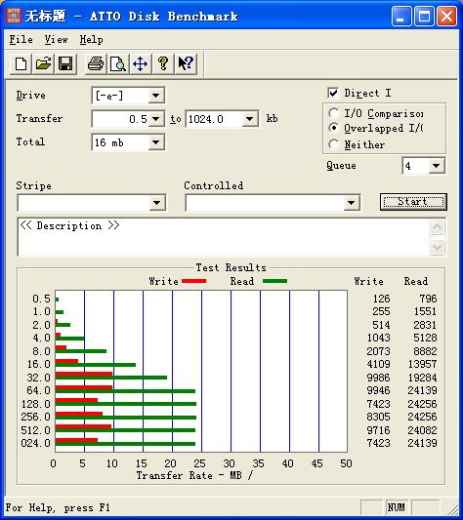Click the NUM status bar indicator
463x520 pixels.
(396, 507)
